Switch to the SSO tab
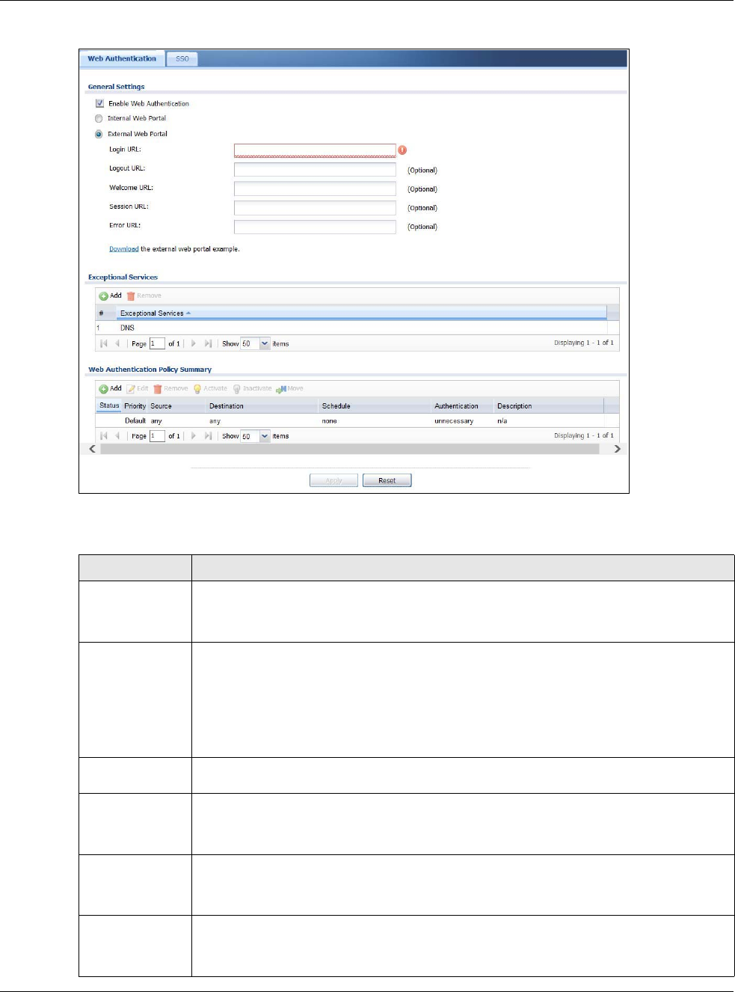Image resolution: width=735 pixels, height=992 pixels. tap(182, 59)
